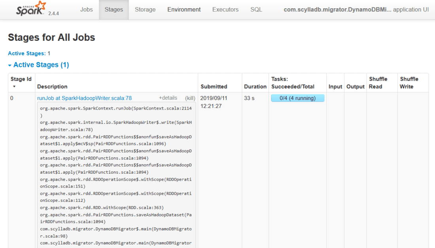Sort by Tasks: Succeeded/Total header
435x248 pixels.
pos(293,83)
